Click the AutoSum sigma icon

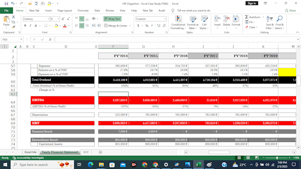pos(247,17)
